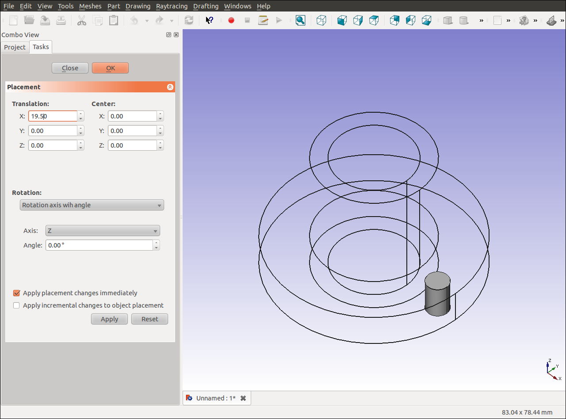Screen dimensions: 566x419
Task: Open the macros dialog with the notepad icon
Action: [263, 20]
